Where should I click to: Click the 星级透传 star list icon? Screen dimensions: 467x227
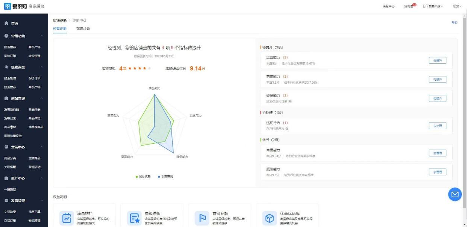point(134,218)
